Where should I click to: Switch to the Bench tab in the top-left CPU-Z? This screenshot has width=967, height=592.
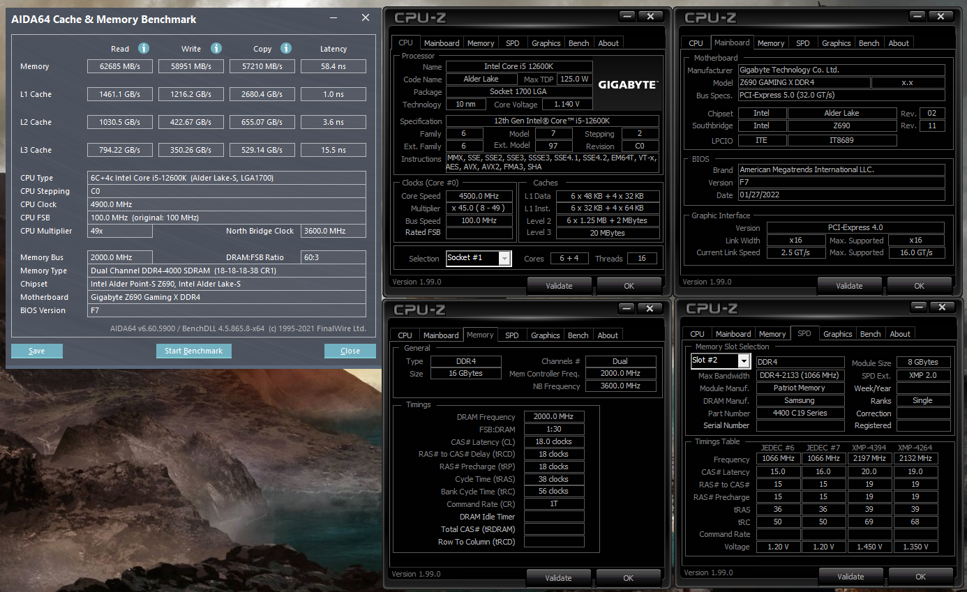pos(578,43)
